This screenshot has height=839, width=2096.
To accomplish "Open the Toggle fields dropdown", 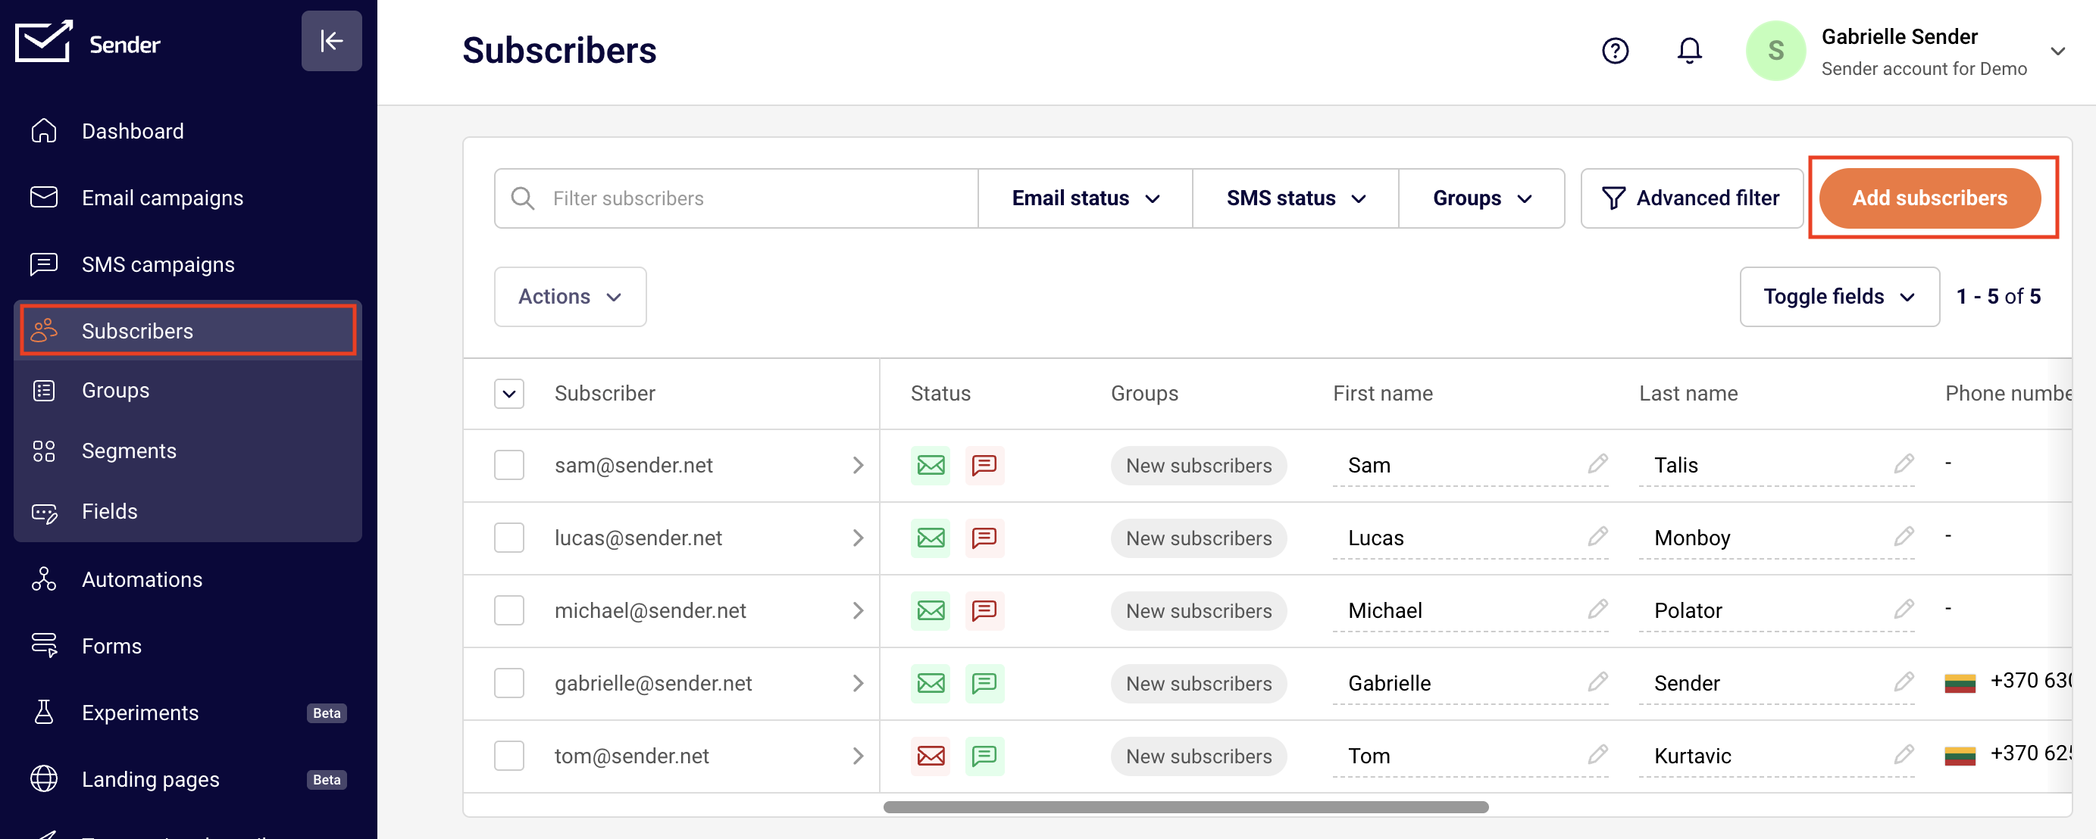I will click(1839, 297).
